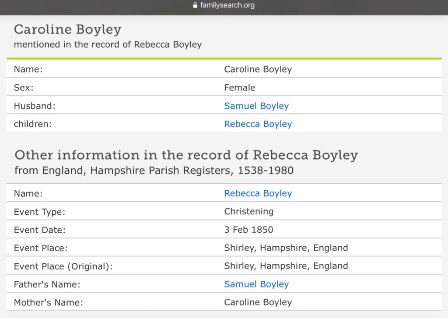
Task: Click the Christening event type value
Action: [248, 212]
